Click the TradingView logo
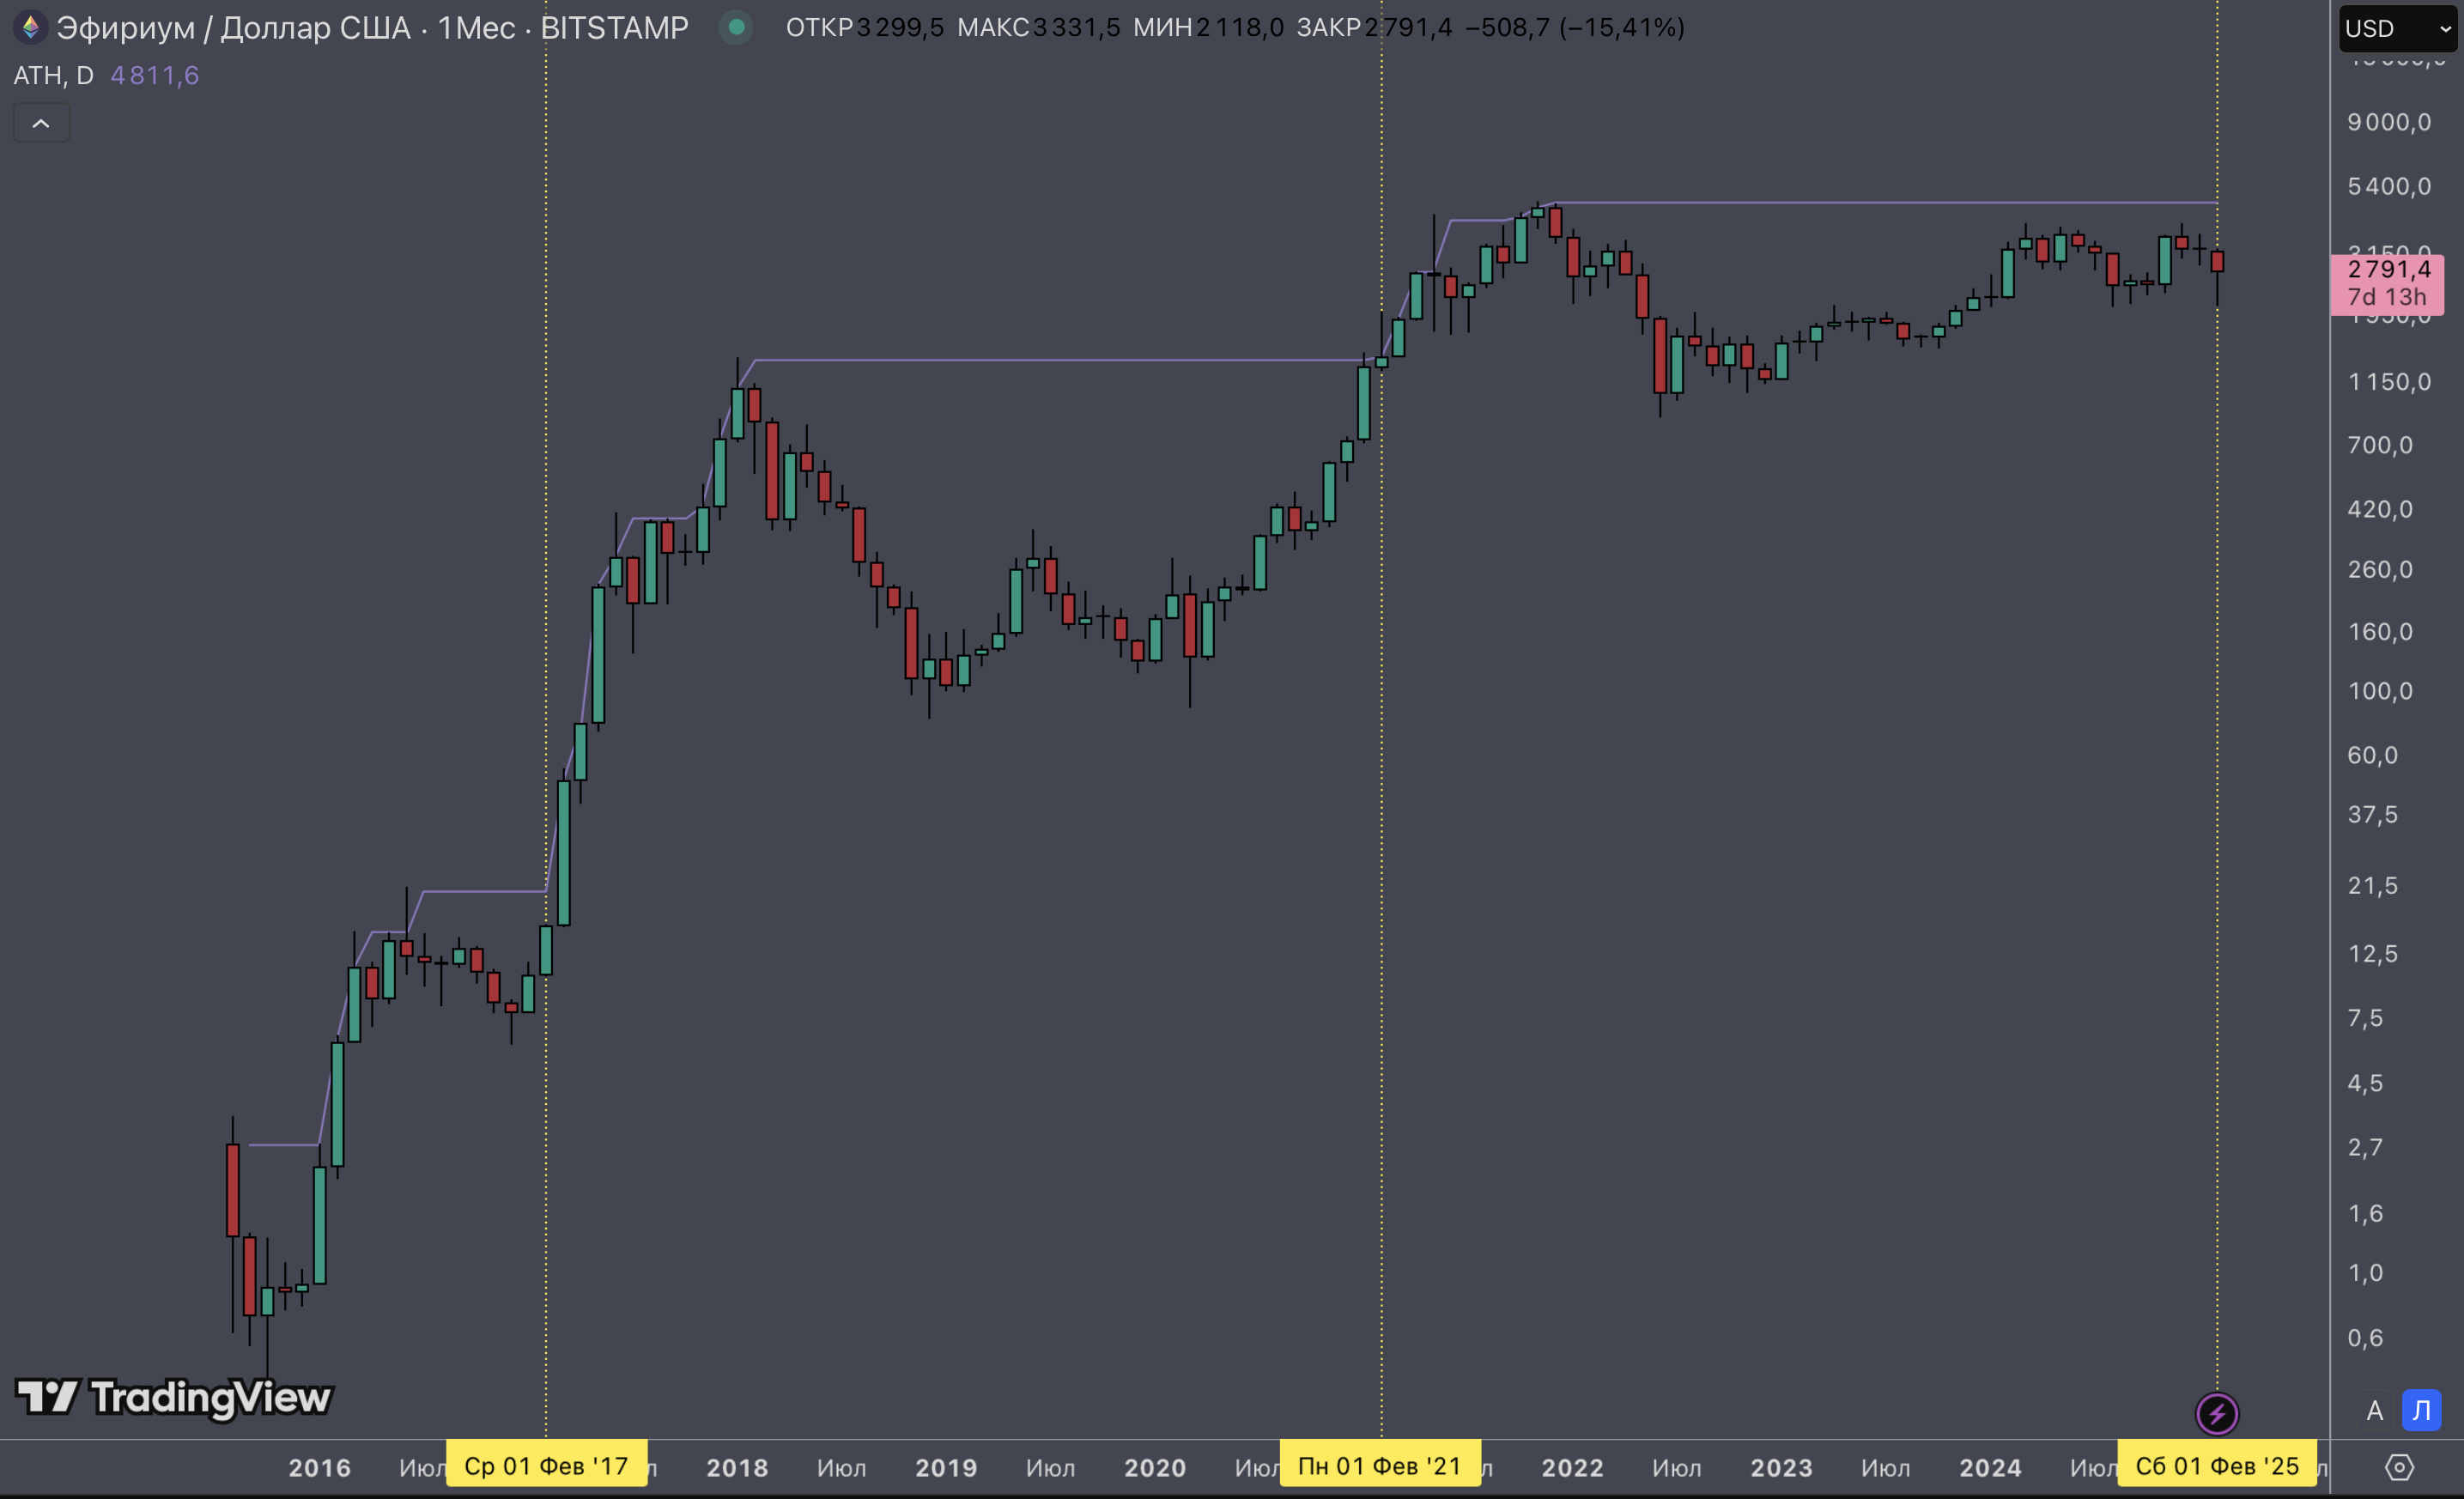 coord(173,1397)
